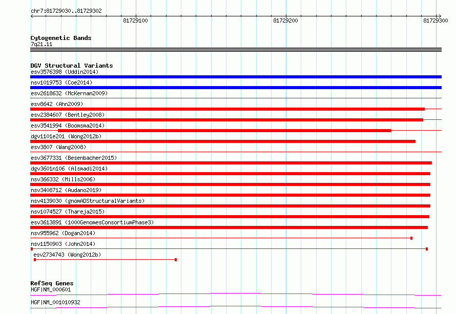Click the nsv1150903 (John2014) label
The height and width of the screenshot is (314, 456).
coord(63,244)
